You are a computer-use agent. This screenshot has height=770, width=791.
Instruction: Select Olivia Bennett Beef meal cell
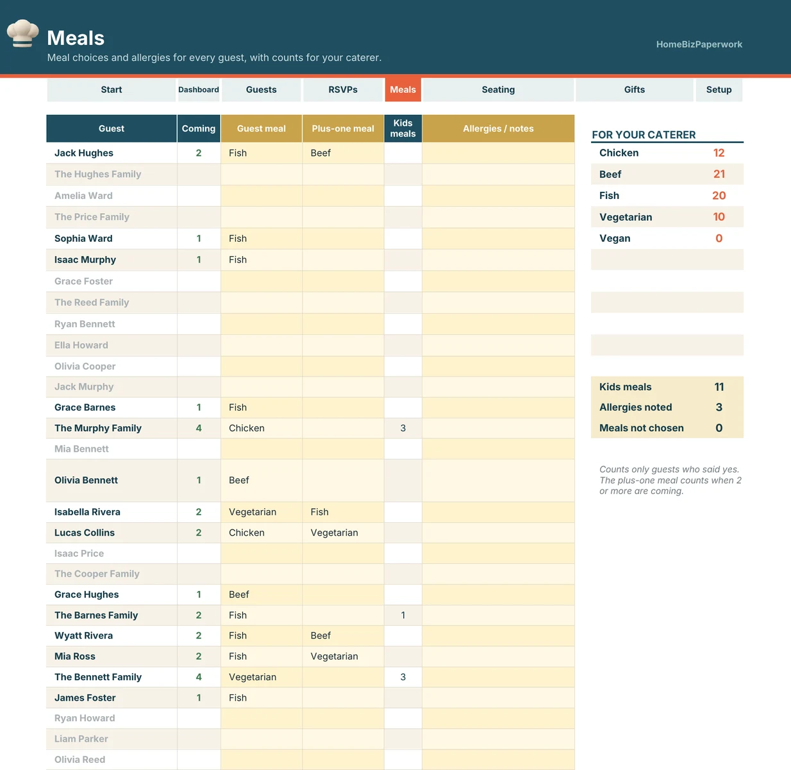[x=262, y=480]
